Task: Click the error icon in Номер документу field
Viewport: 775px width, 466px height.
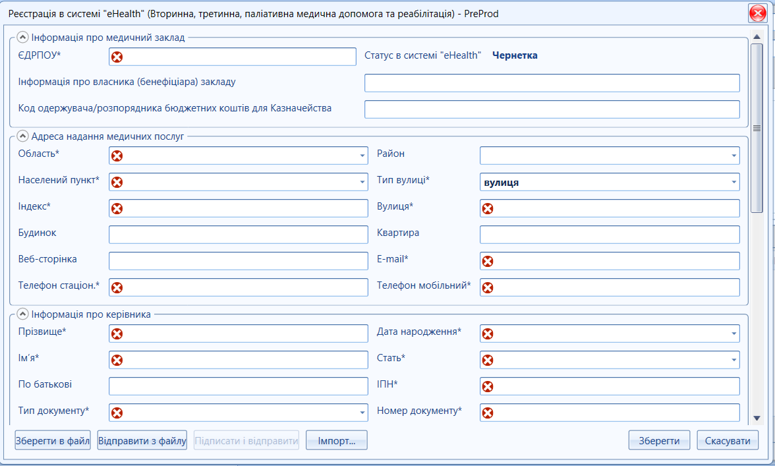Action: click(x=488, y=413)
